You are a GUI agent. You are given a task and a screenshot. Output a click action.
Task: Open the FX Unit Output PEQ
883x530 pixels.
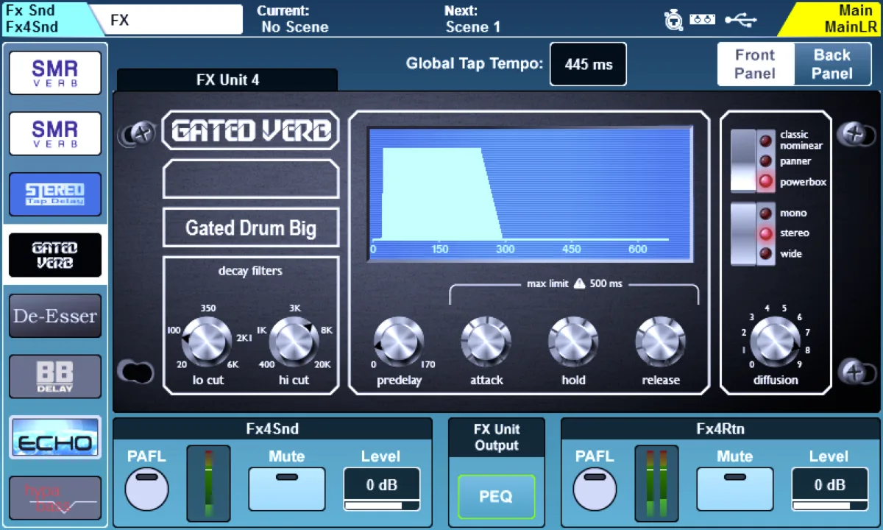(x=496, y=496)
